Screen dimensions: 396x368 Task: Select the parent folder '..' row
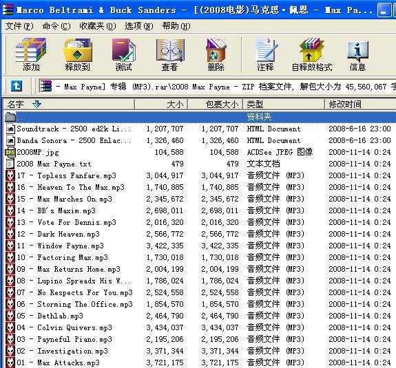[200, 117]
